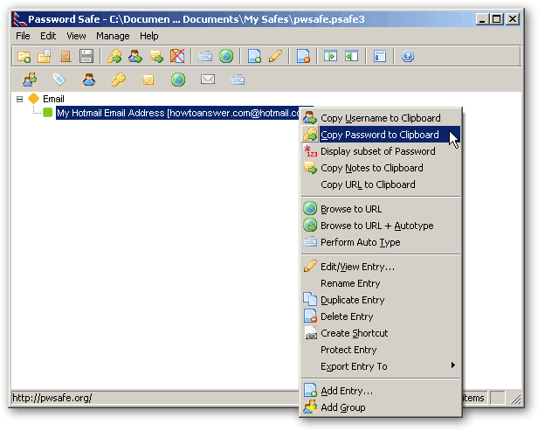
Task: Open the File menu
Action: [x=23, y=36]
